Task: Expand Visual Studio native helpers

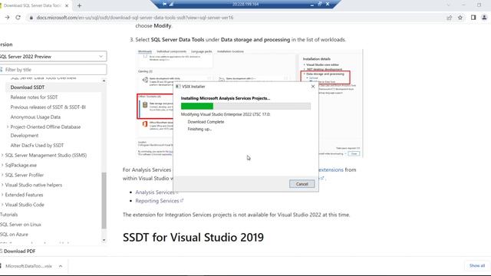Action: tap(2, 185)
